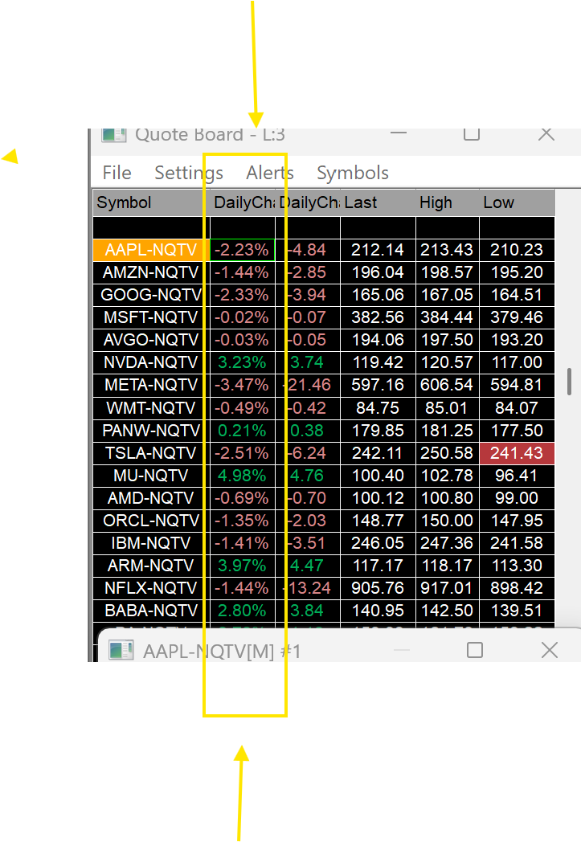Open the Alerts menu
The height and width of the screenshot is (842, 581).
pyautogui.click(x=269, y=173)
